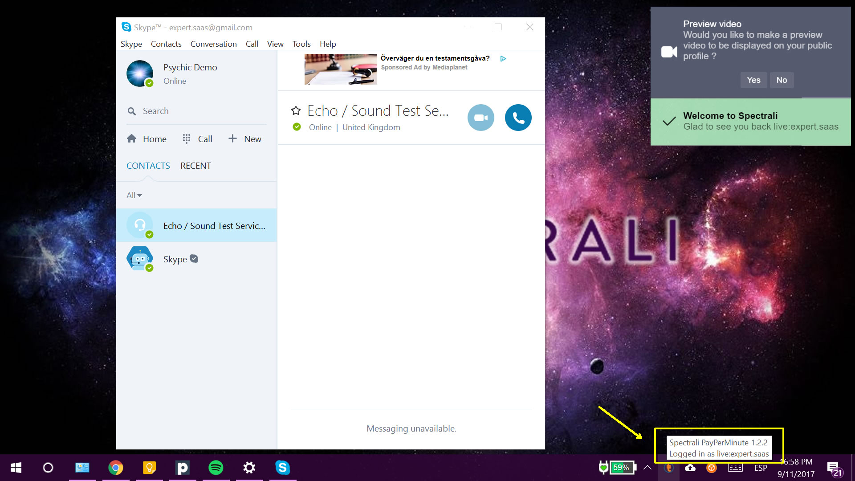Open the Tools menu
Screen dimensions: 855x481
(x=301, y=44)
